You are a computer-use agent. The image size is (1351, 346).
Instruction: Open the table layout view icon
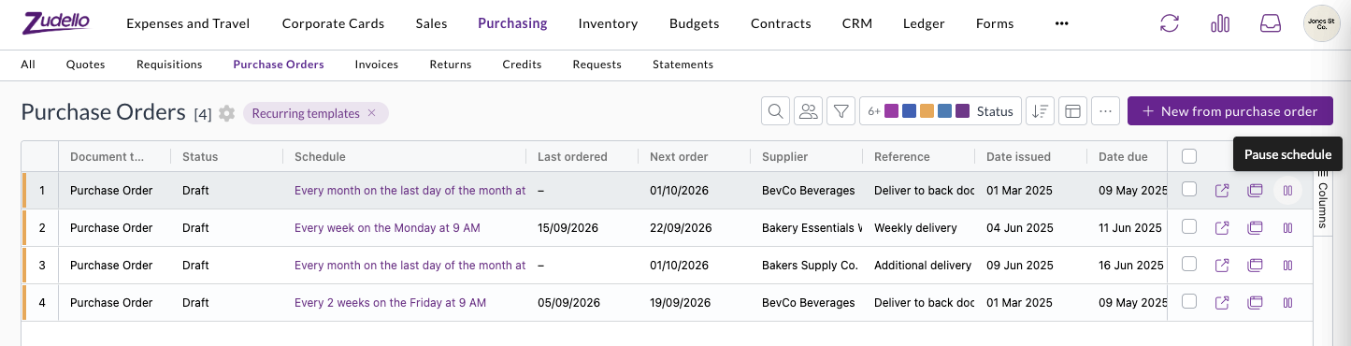(1072, 111)
